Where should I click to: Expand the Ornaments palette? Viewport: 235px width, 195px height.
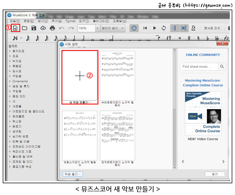coord(10,81)
